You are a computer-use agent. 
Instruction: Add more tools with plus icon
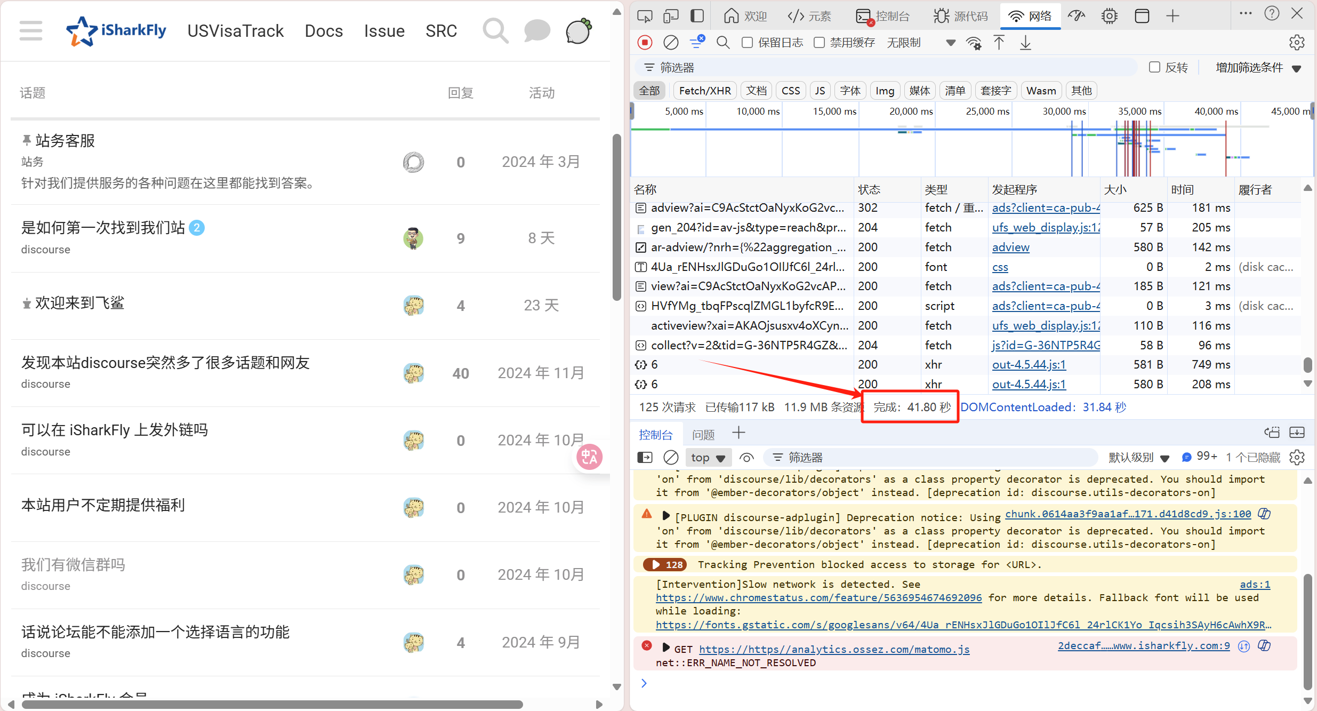coord(1173,16)
